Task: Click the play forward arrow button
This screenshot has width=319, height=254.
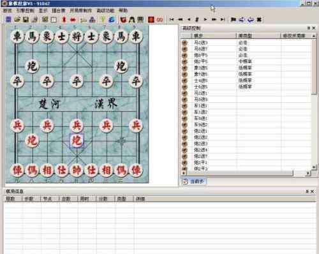Action: 205,20
